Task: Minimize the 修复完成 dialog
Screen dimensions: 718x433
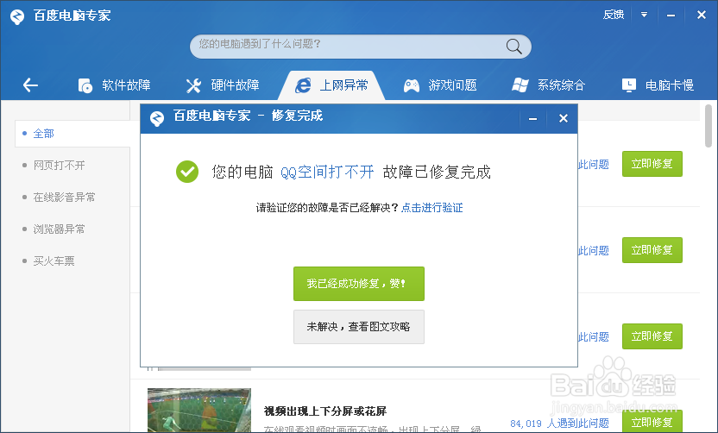Action: click(532, 119)
